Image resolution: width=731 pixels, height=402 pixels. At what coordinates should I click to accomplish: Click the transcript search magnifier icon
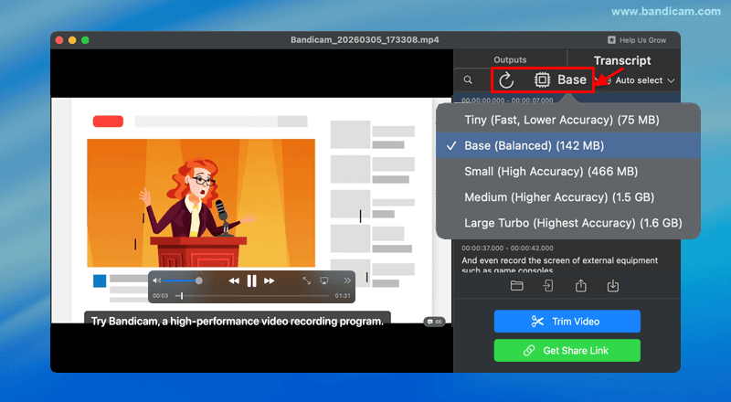468,80
